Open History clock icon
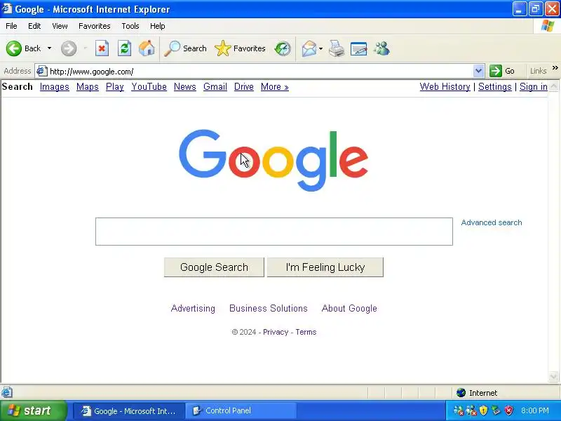Screen dimensions: 561x421 pos(283,48)
